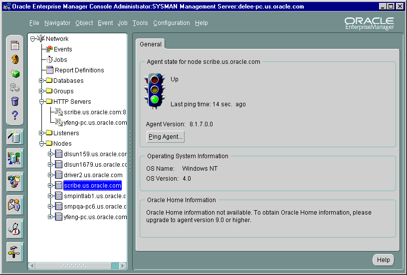Viewport: 407px width, 275px height.
Task: Click the Groups folder icon
Action: 49,91
